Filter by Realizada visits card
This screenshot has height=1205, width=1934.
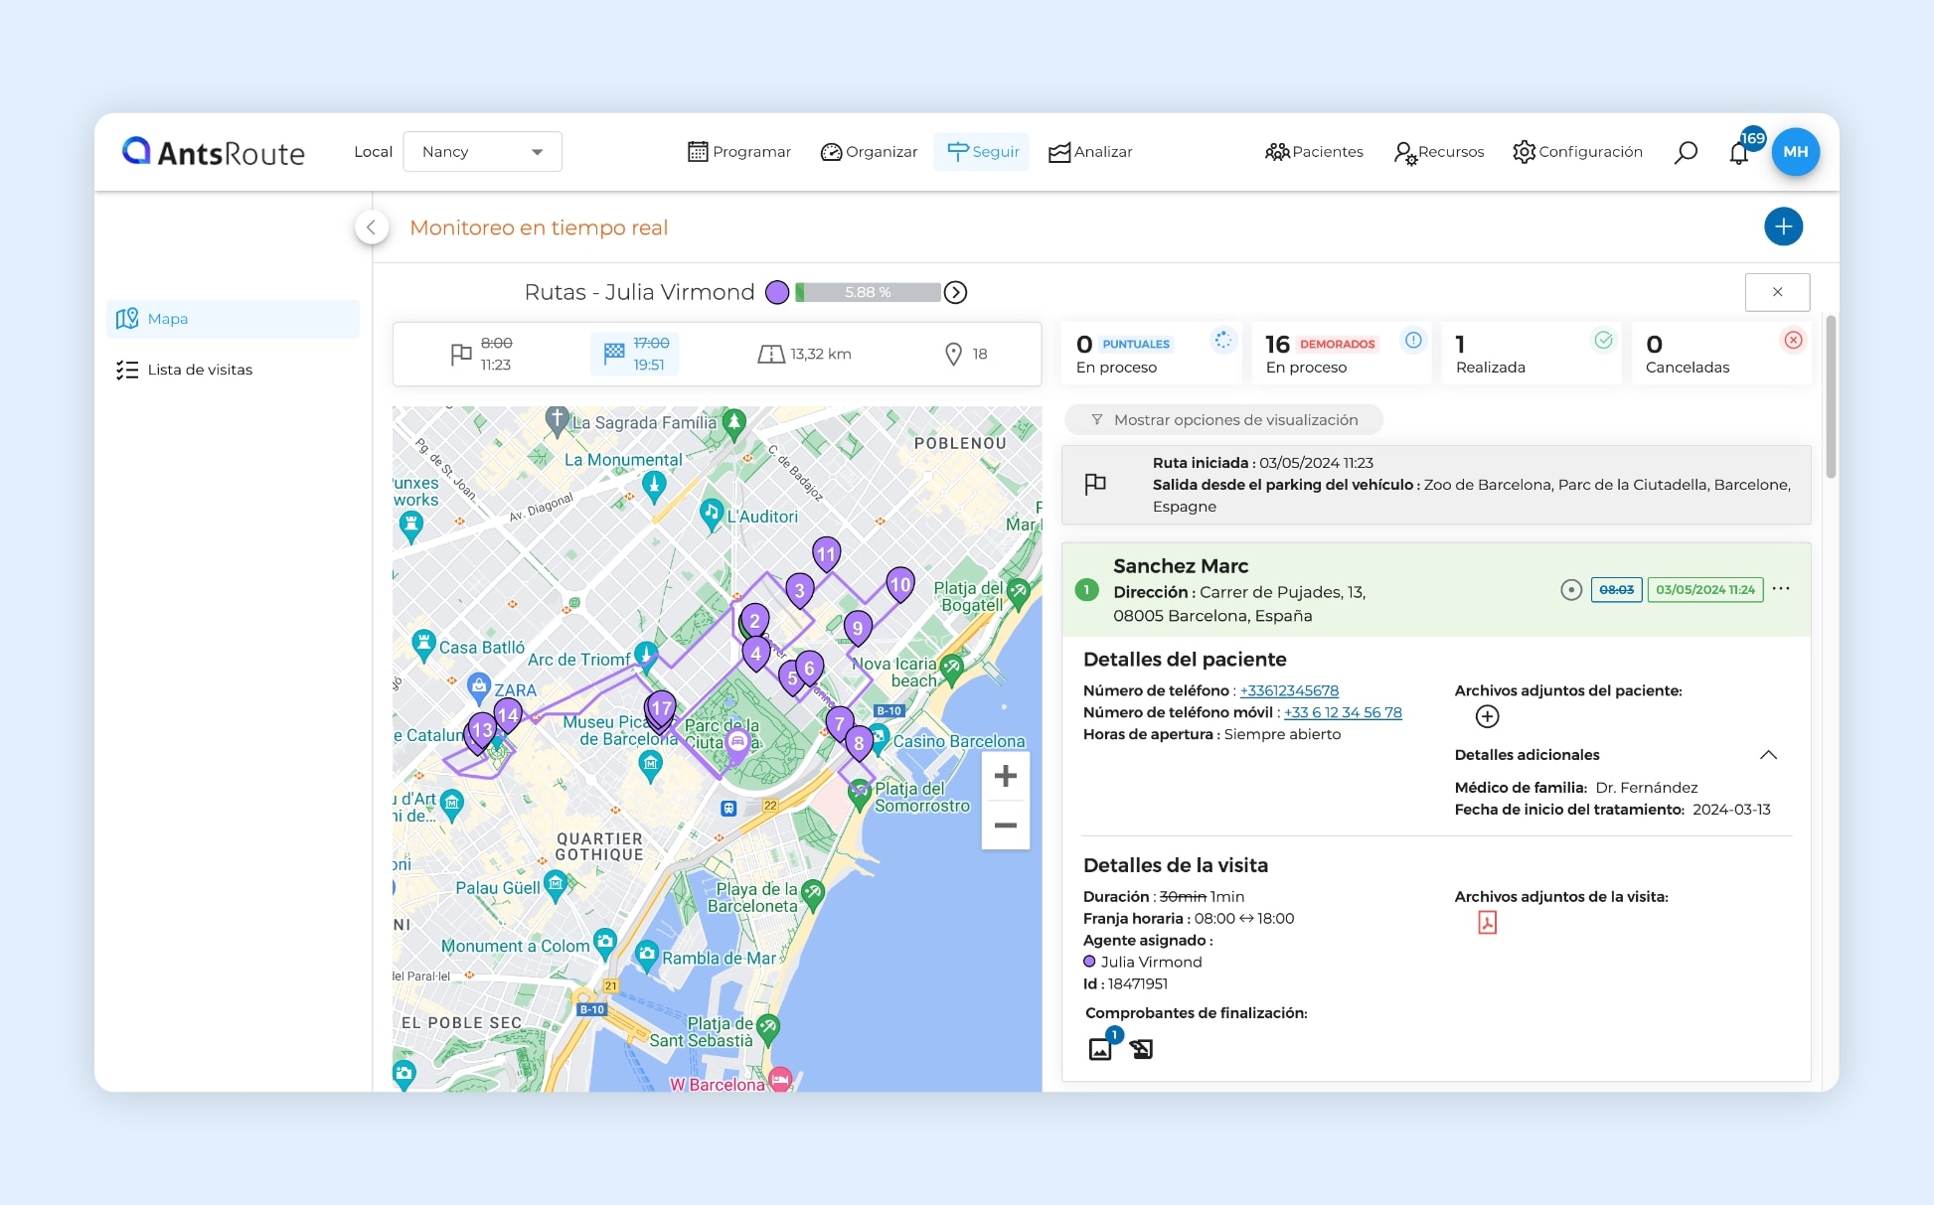(x=1531, y=354)
